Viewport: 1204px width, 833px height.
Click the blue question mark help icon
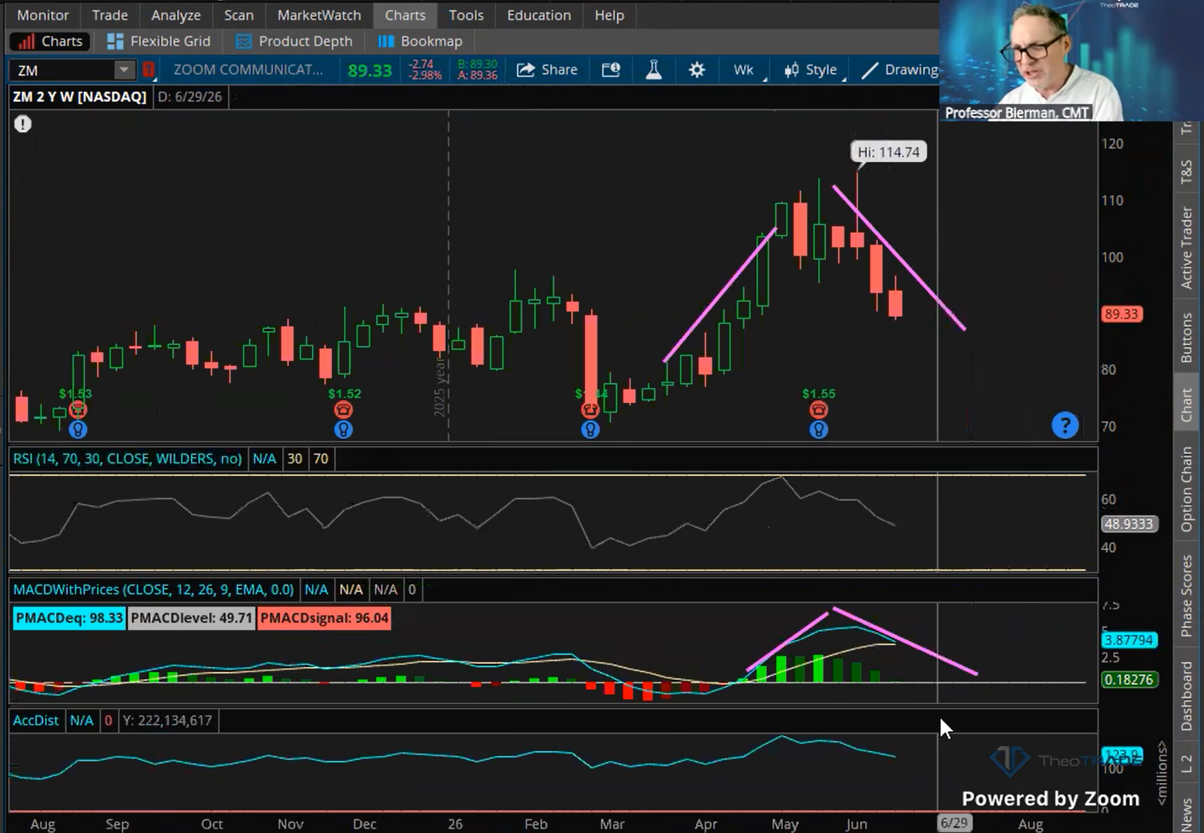[1065, 425]
